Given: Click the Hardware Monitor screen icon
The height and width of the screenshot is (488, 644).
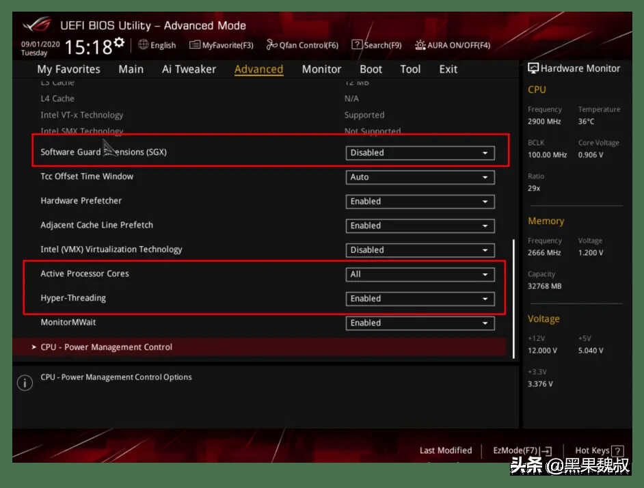Looking at the screenshot, I should 533,68.
